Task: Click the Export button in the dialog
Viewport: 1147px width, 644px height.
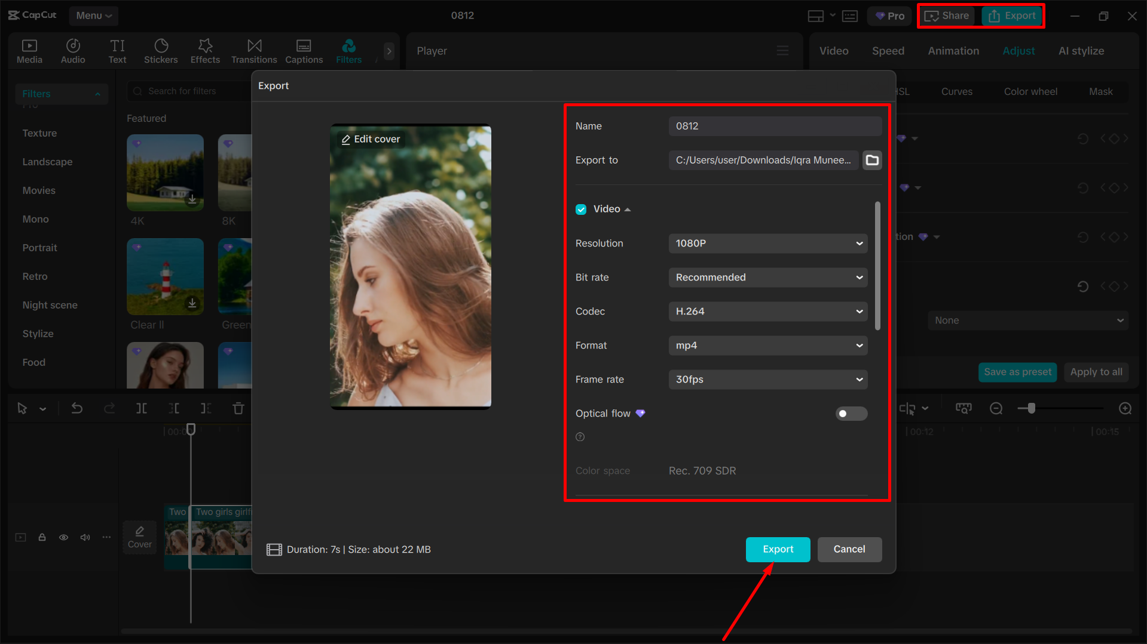Action: [777, 549]
